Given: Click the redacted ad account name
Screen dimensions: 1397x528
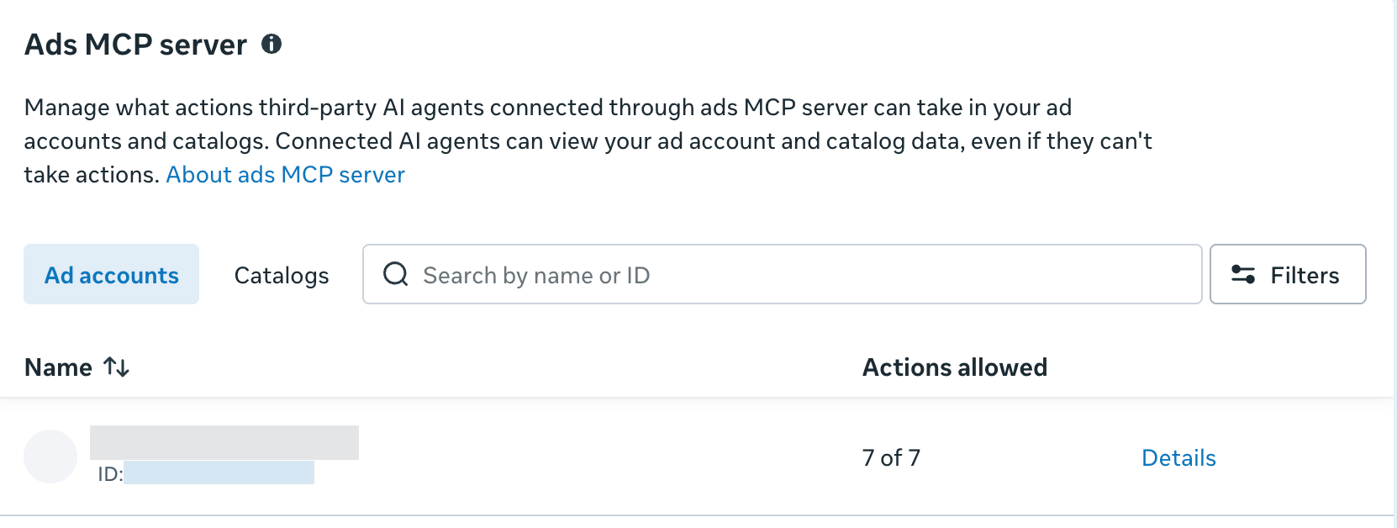Looking at the screenshot, I should point(224,442).
